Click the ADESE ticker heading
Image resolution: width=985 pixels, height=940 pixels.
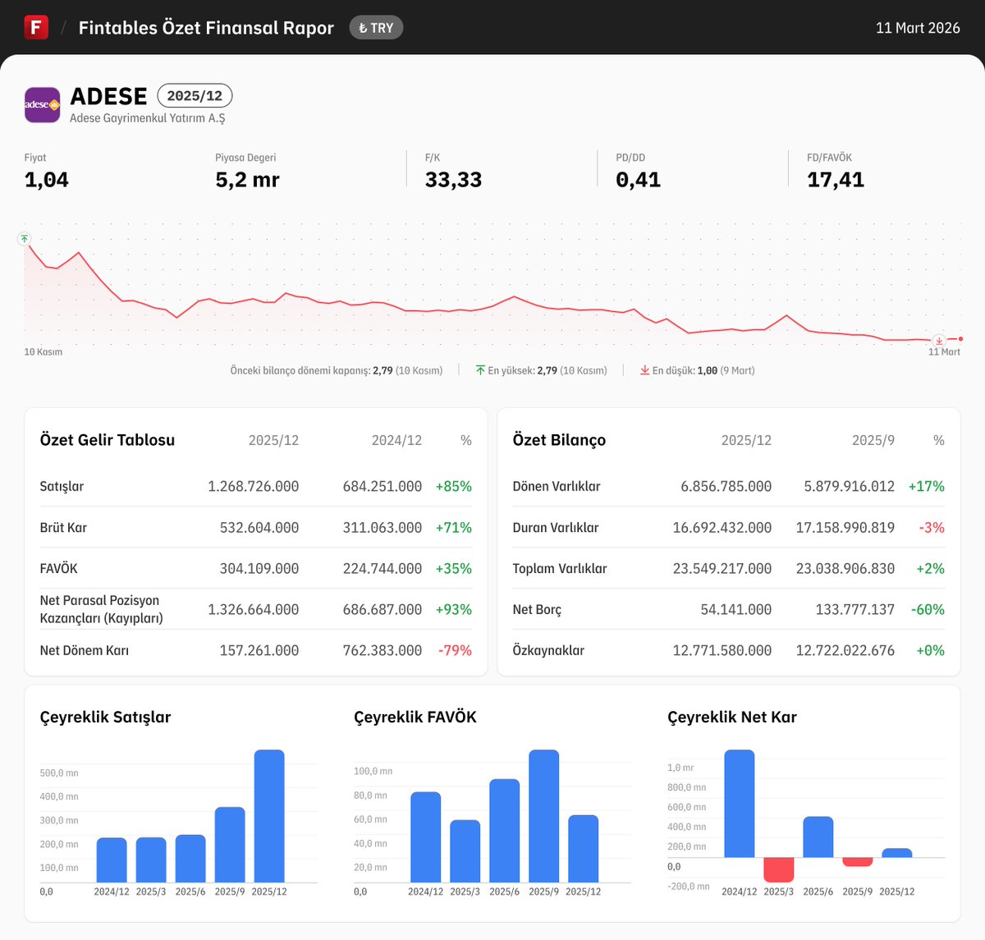pos(108,96)
